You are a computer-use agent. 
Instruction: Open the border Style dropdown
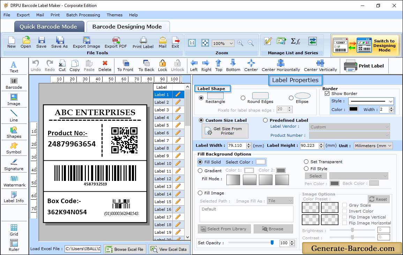[x=371, y=101]
